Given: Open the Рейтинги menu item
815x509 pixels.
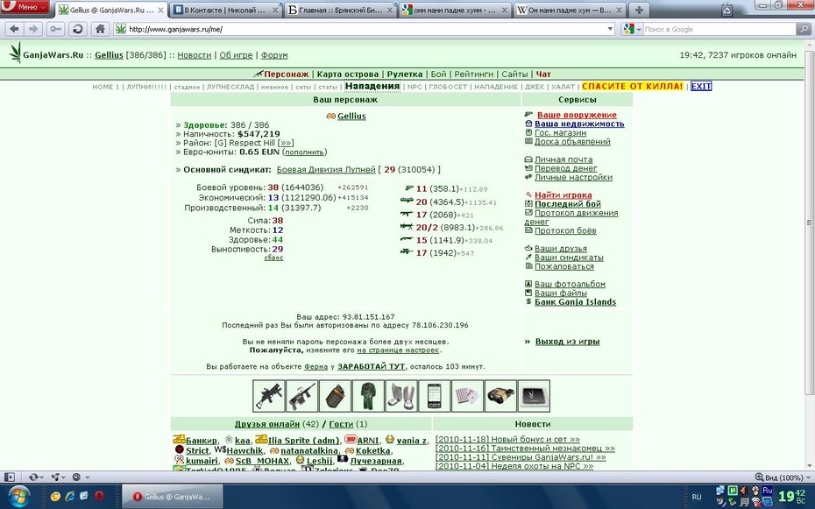Looking at the screenshot, I should click(473, 74).
